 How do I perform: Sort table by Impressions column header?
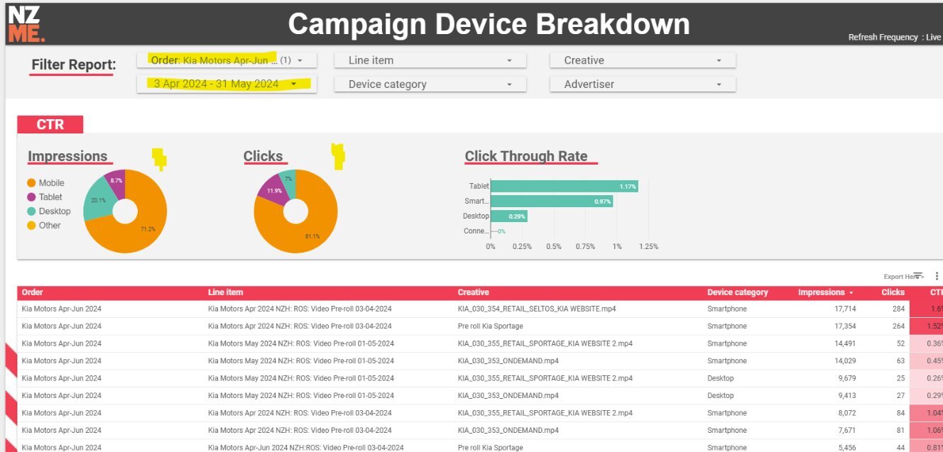[x=822, y=292]
